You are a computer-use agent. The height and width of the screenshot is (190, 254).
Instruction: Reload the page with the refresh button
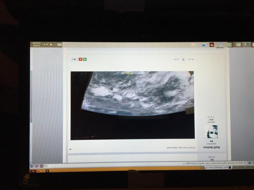tap(250, 163)
